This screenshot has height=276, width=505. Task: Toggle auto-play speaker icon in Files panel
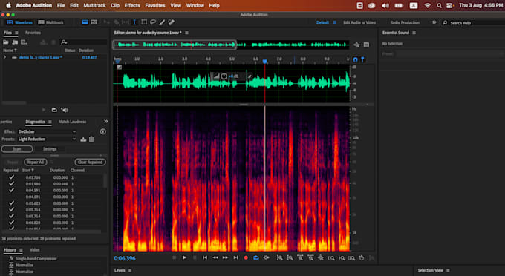(65, 110)
